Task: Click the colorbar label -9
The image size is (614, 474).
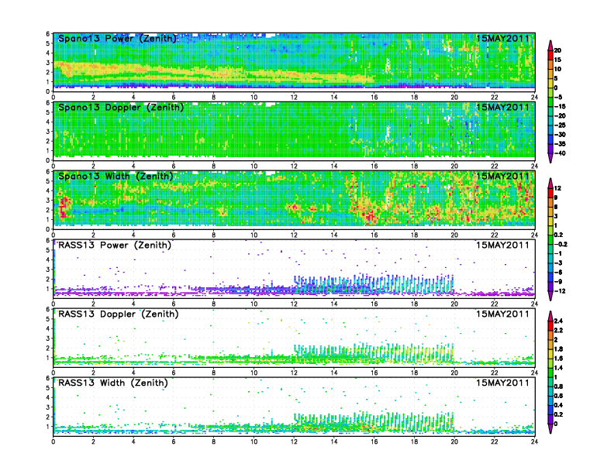Action: click(x=558, y=282)
